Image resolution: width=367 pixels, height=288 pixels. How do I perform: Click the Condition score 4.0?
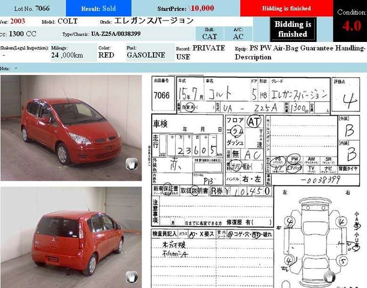click(352, 26)
